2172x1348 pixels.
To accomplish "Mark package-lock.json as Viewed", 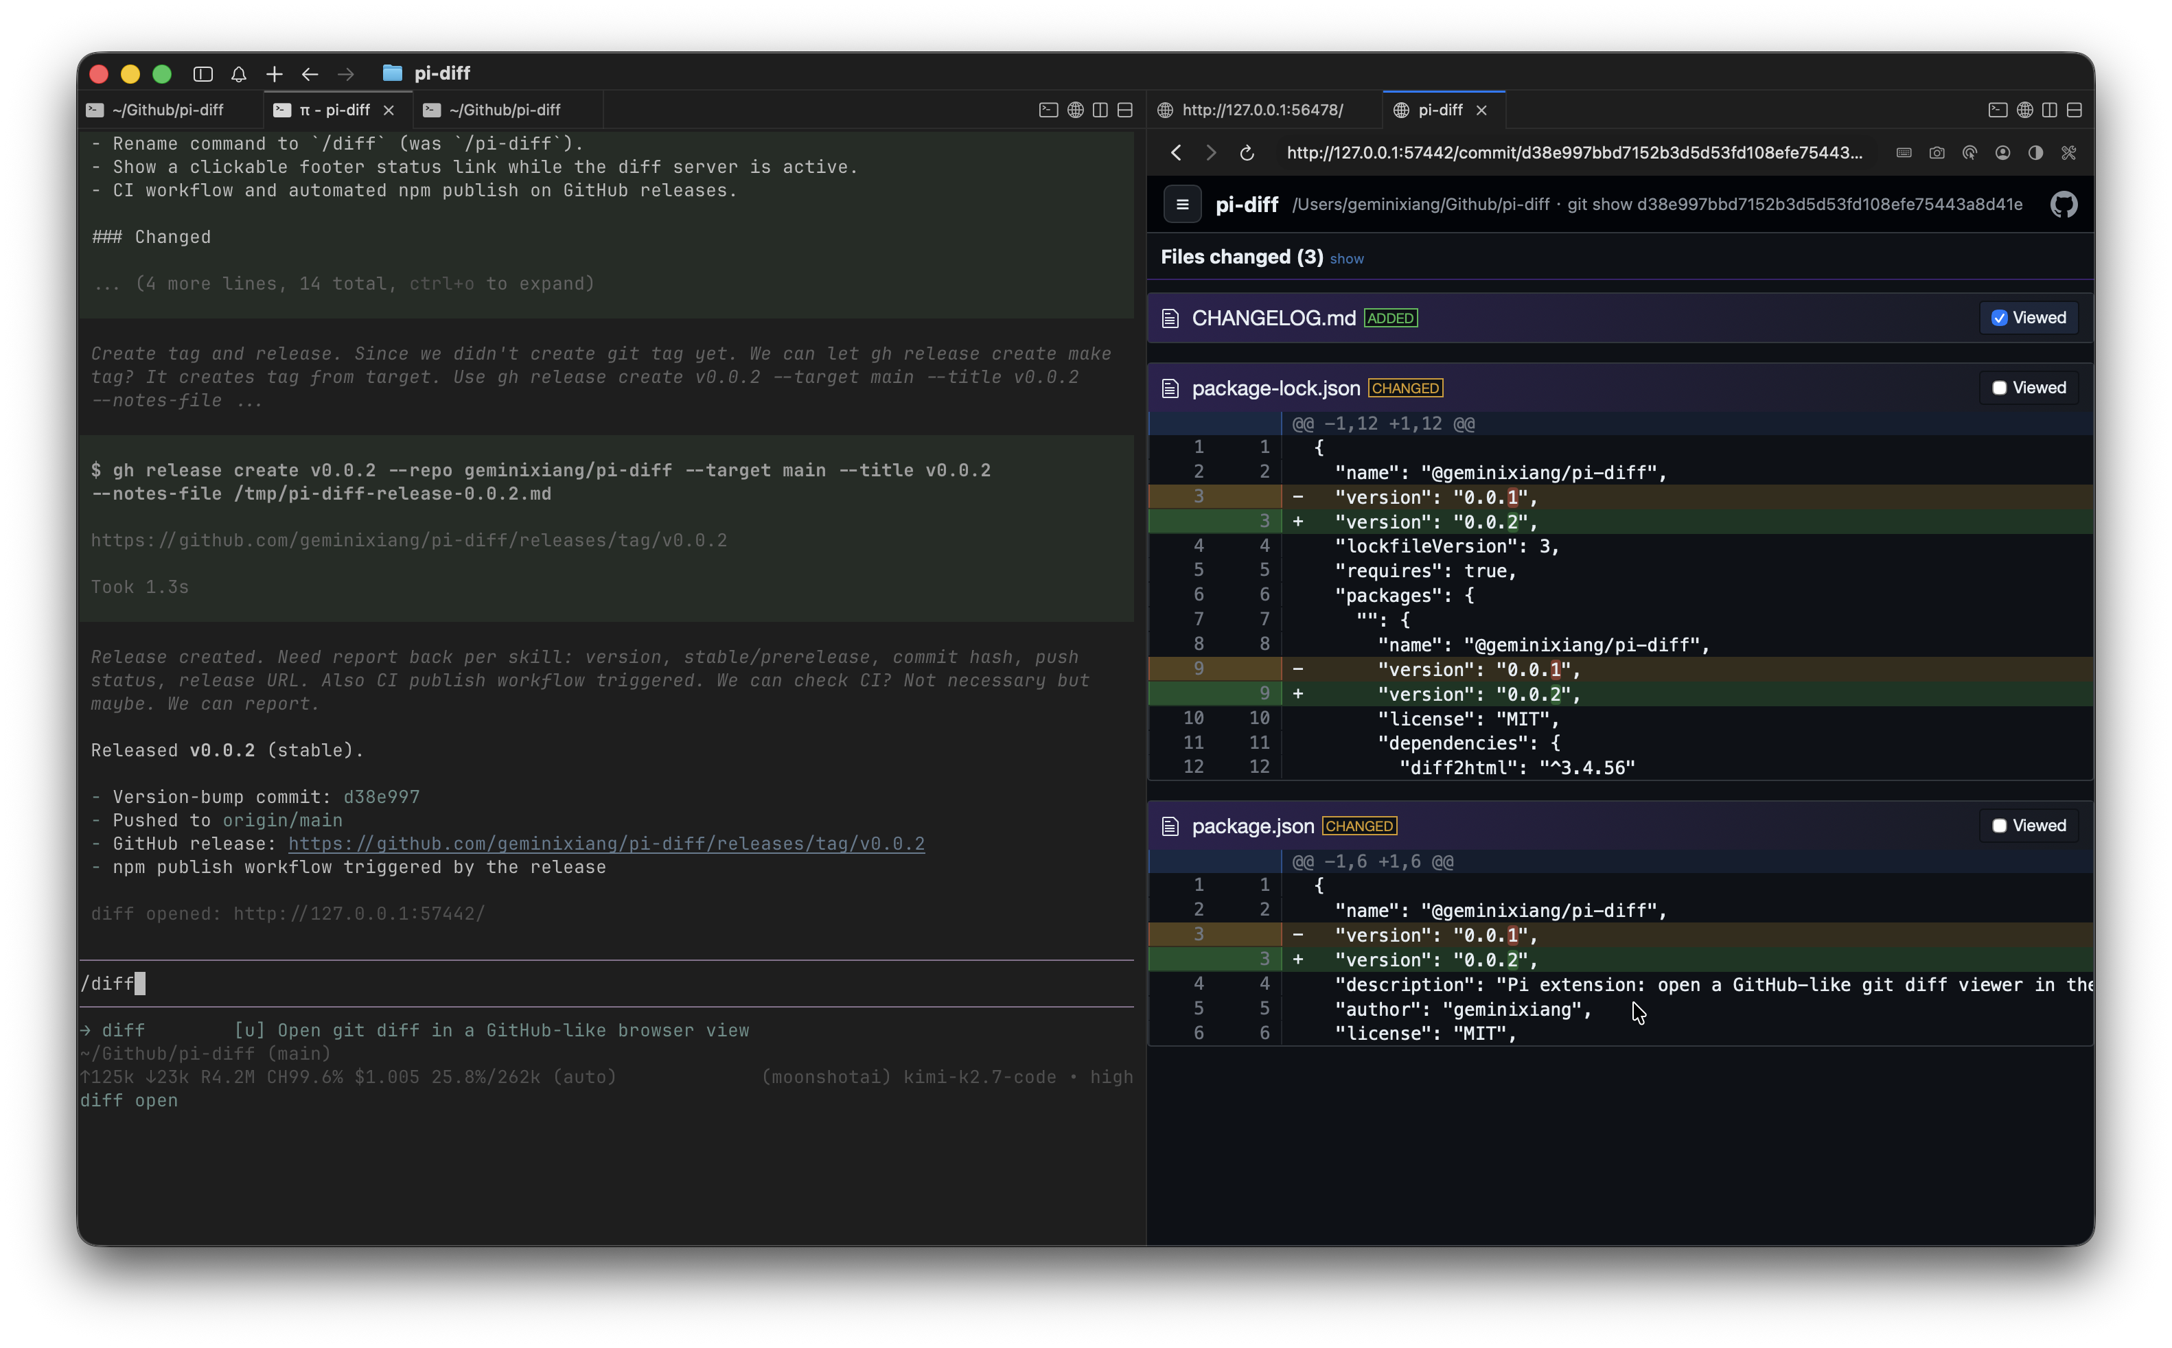I will (x=2000, y=388).
